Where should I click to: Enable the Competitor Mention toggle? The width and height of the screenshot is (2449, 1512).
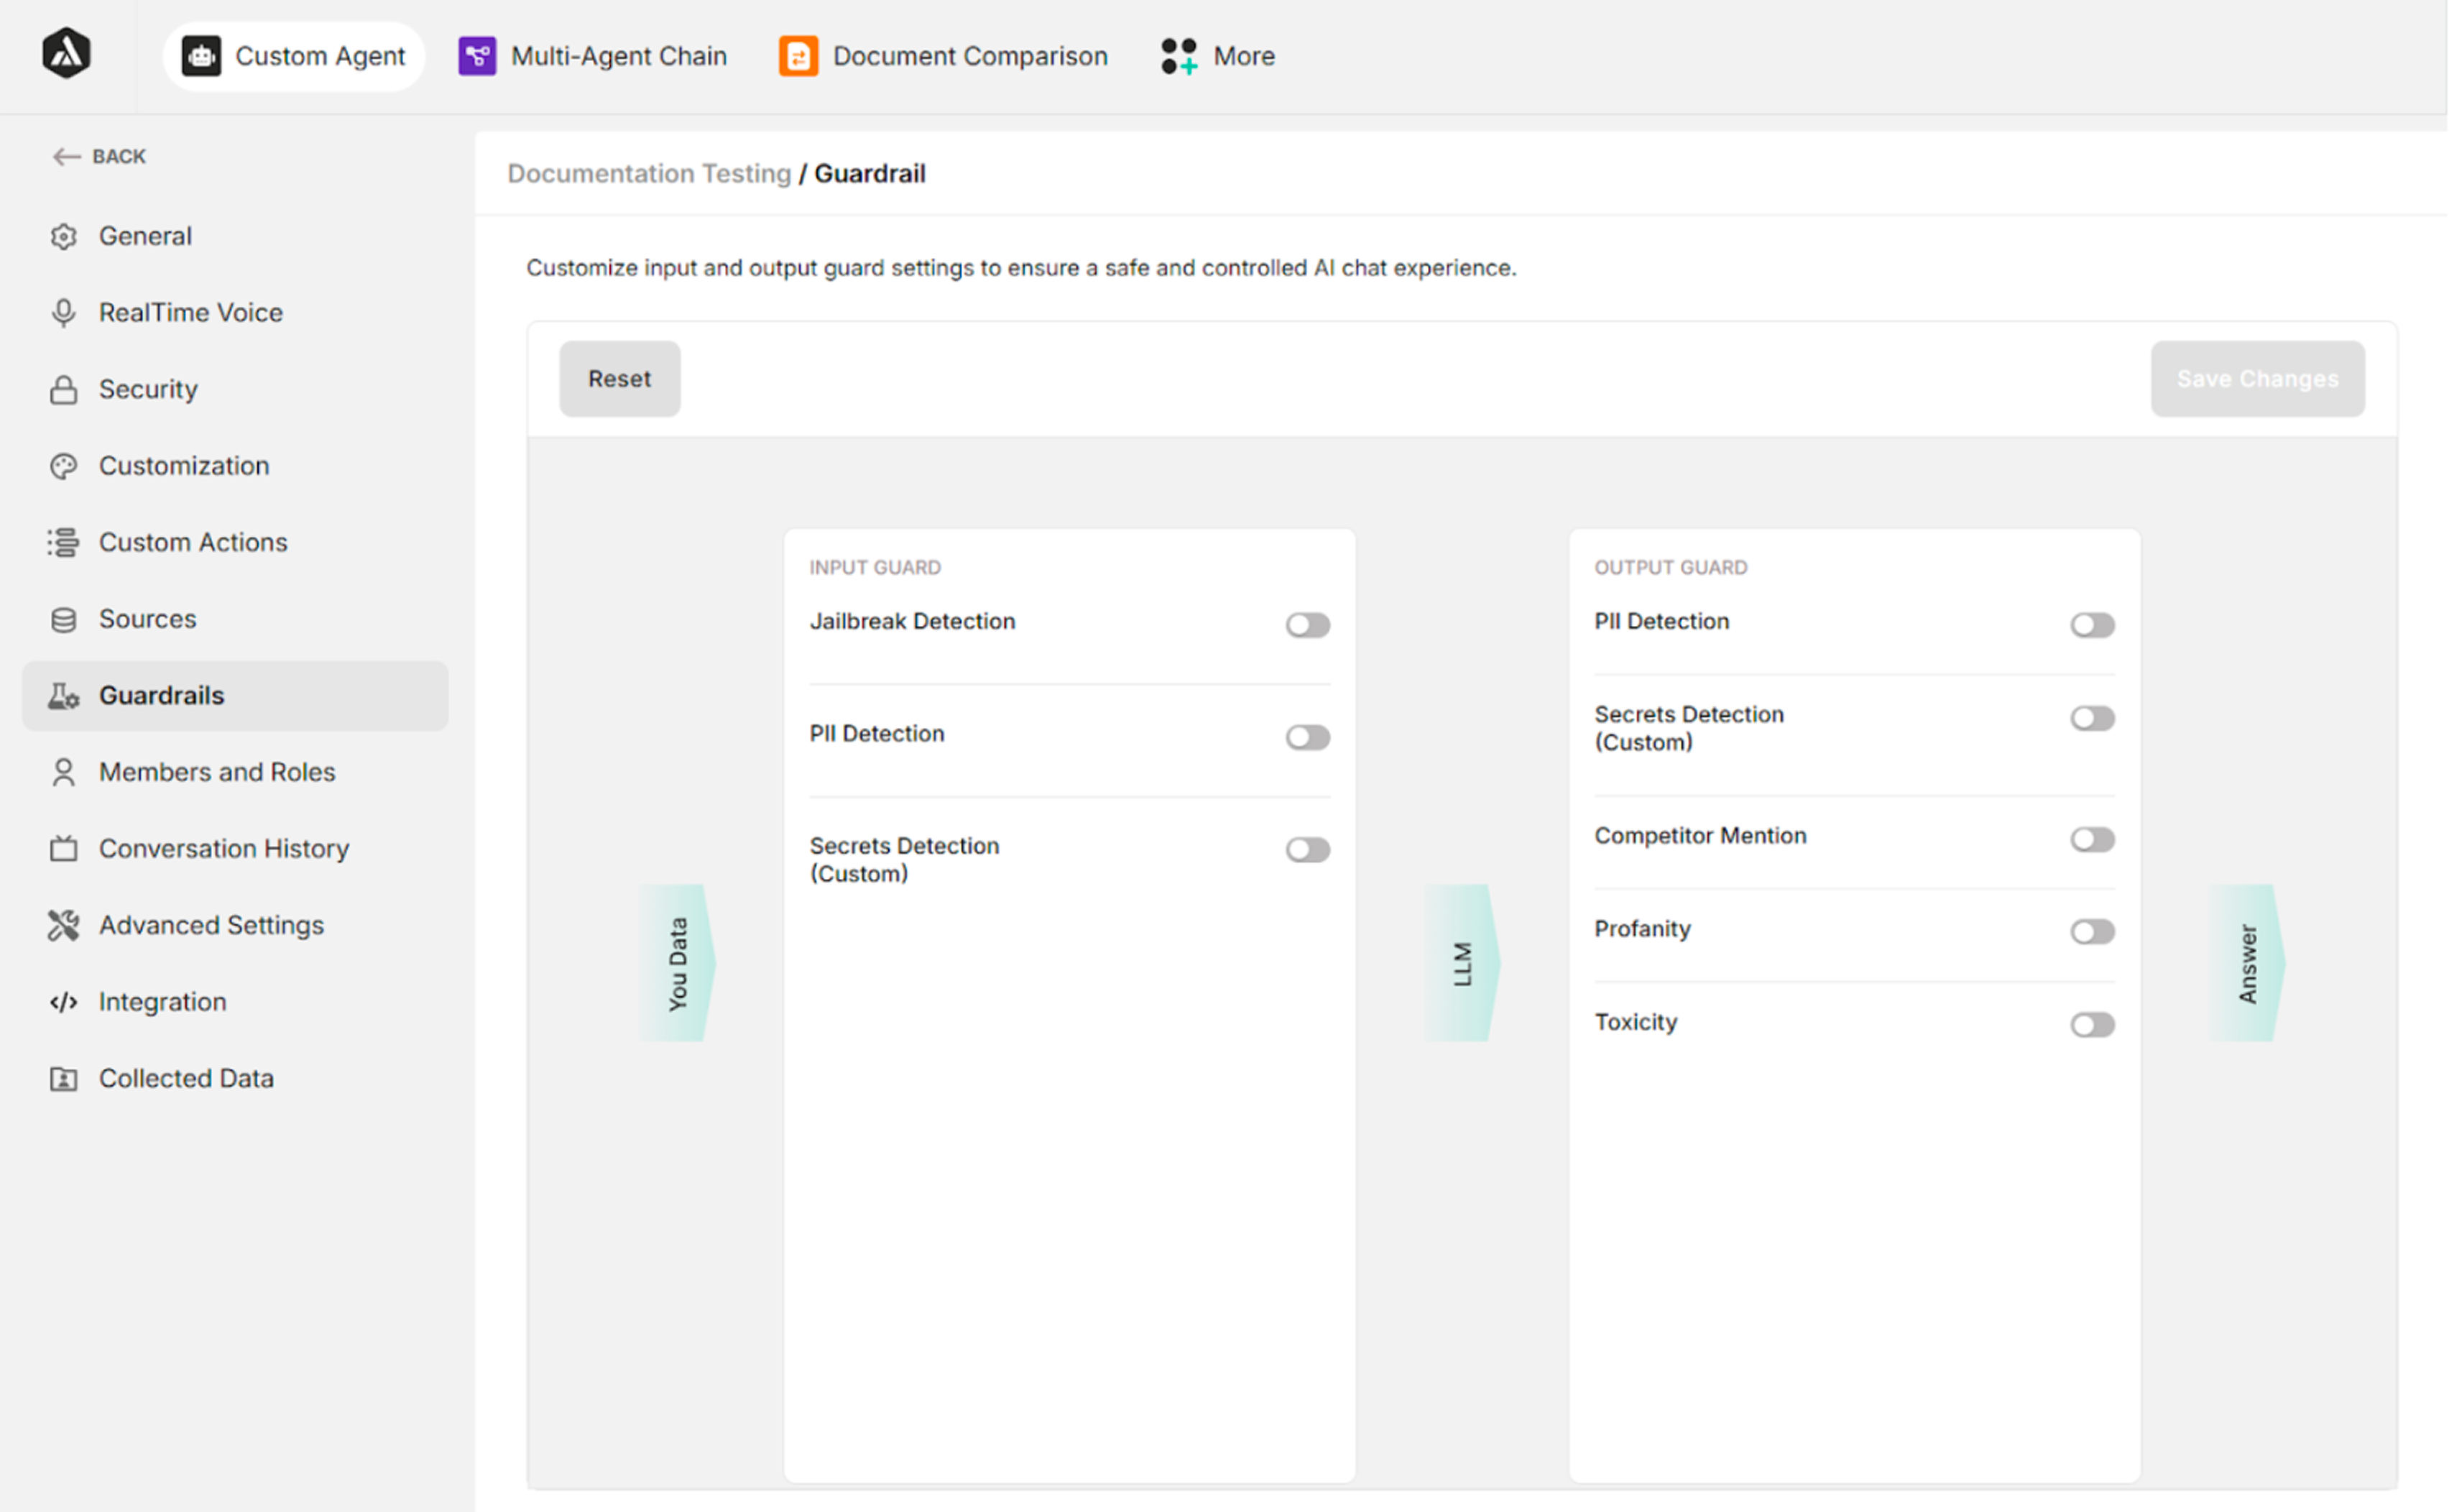2093,839
